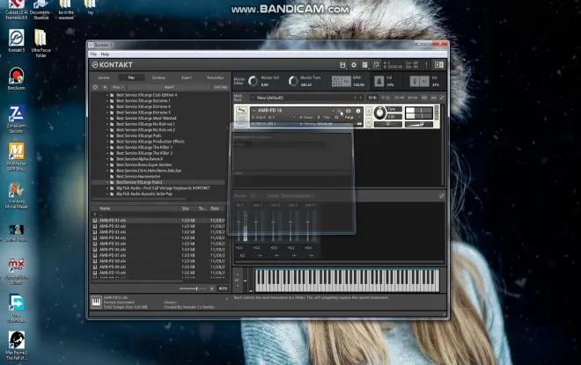
Task: Open the Kontakt save/load disk menu
Action: click(342, 65)
